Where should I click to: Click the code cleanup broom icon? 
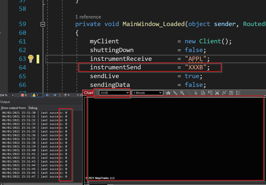point(65,95)
